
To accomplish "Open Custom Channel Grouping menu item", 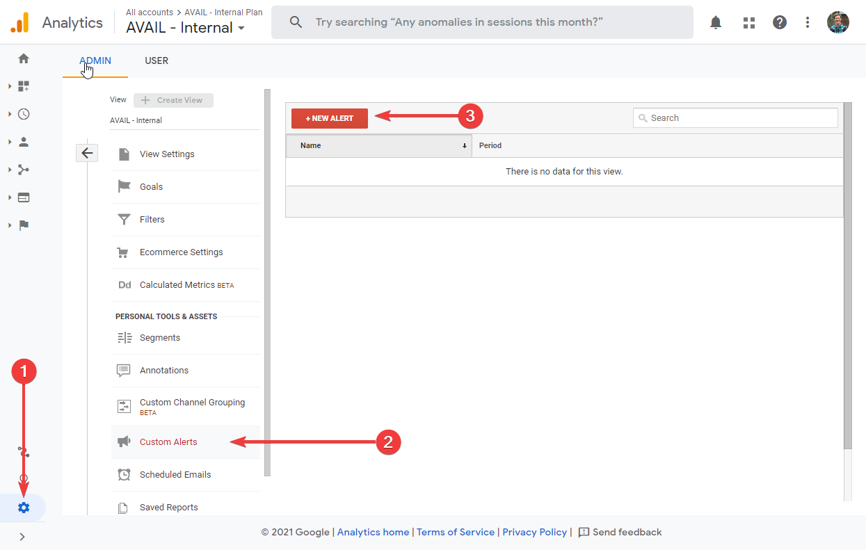I will click(x=185, y=407).
